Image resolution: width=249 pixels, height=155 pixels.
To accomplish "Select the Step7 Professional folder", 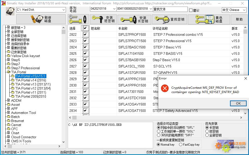I will tap(25, 68).
